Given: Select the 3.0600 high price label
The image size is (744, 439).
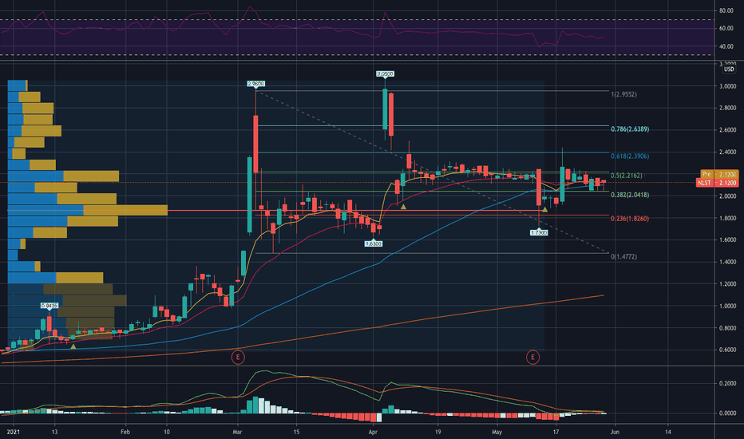Looking at the screenshot, I should tap(385, 74).
